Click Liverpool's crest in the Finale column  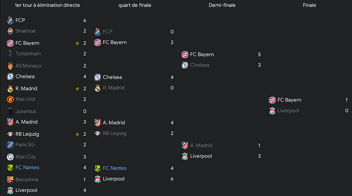pos(272,111)
